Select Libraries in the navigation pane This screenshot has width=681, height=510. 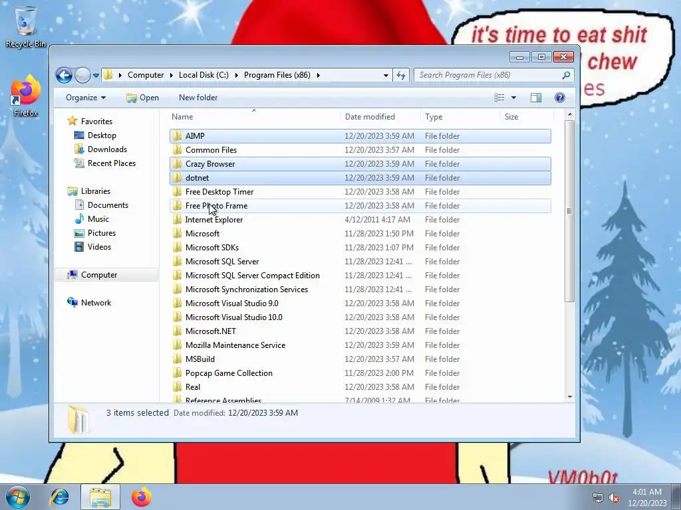point(96,191)
